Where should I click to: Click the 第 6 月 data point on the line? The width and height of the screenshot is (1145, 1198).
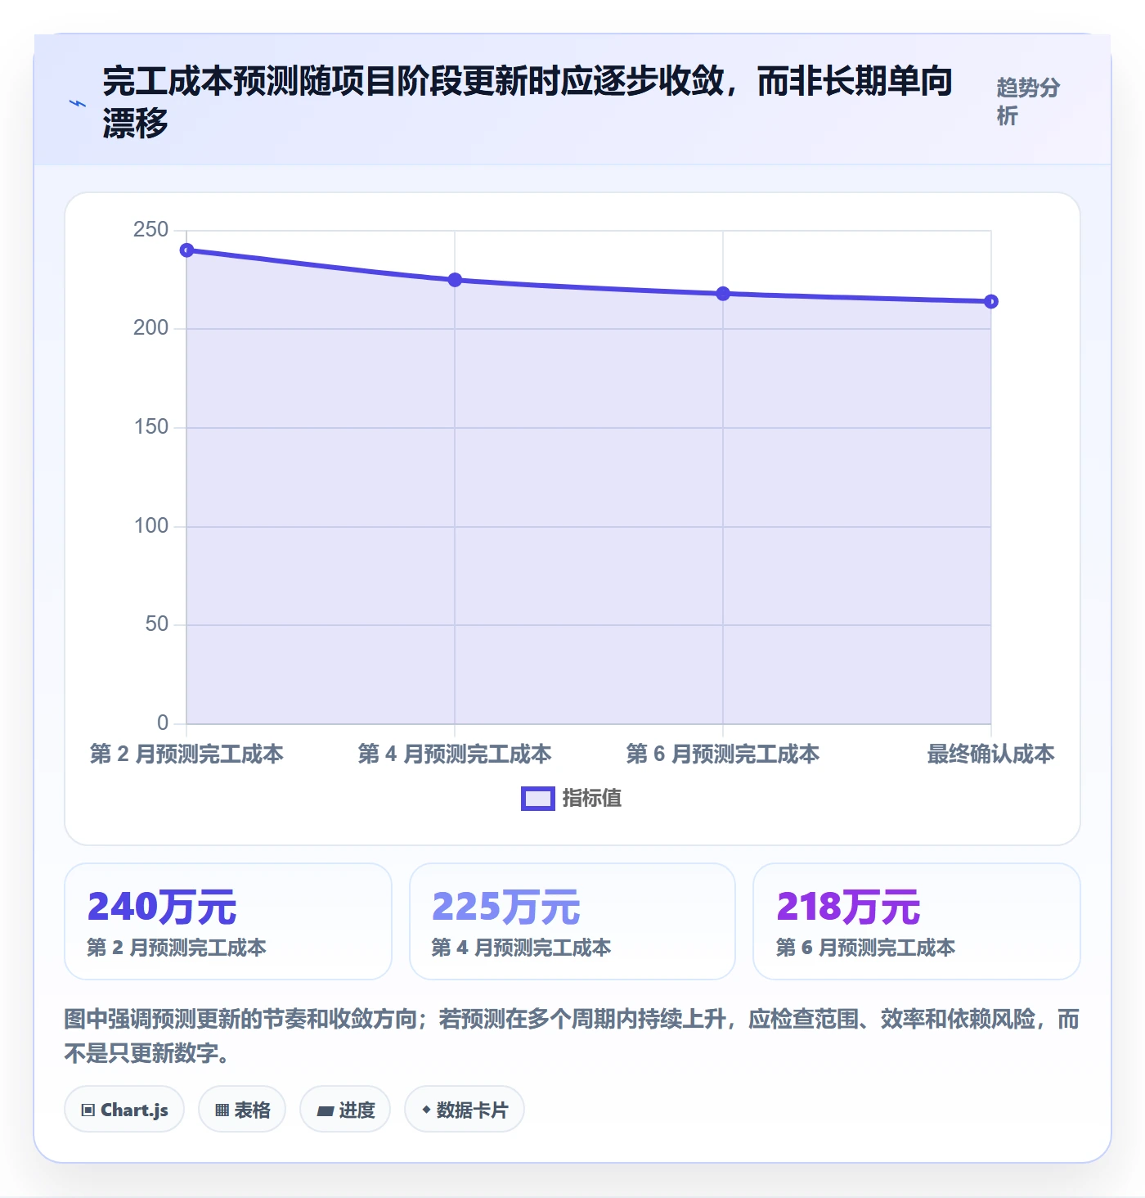[x=723, y=294]
